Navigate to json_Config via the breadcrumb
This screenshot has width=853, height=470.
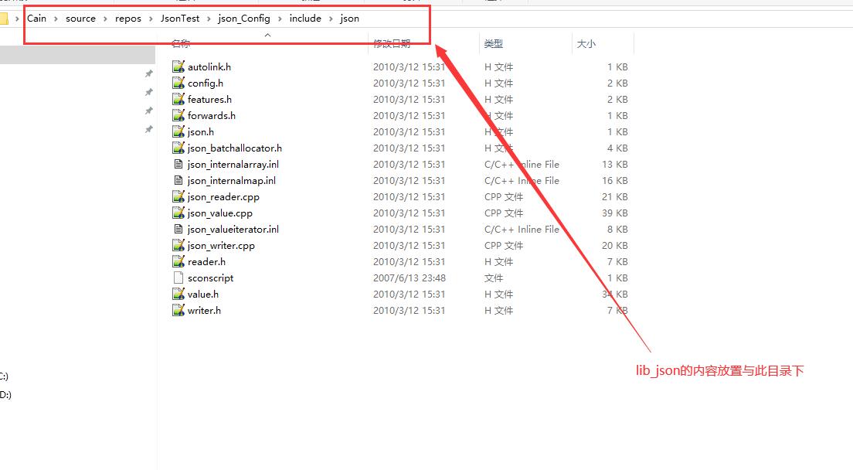click(244, 18)
